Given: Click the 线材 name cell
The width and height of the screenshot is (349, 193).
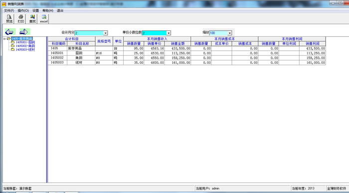Looking at the screenshot, I should pos(81,62).
